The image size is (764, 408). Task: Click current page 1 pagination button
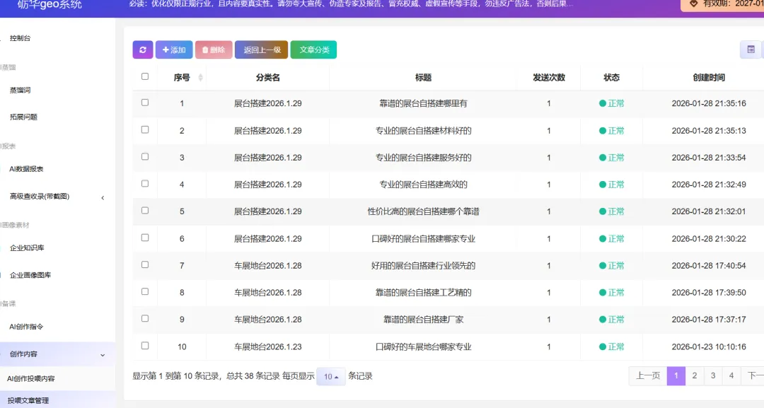[x=676, y=376]
